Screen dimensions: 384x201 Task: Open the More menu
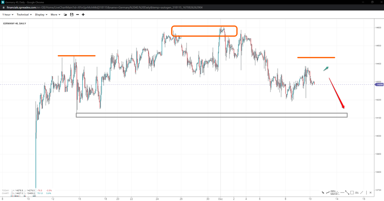(x=55, y=15)
